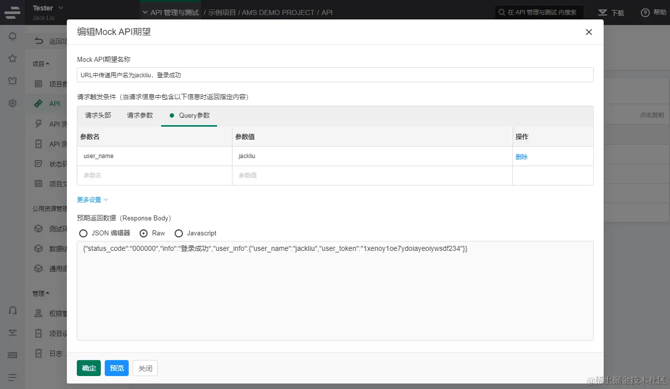Click the cube icon beside 数据结
The image size is (670, 389).
tap(38, 249)
